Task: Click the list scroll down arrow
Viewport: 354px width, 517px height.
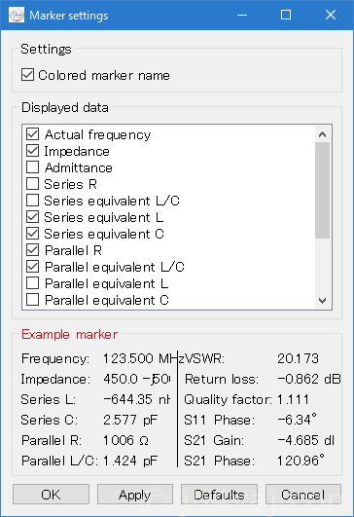Action: pyautogui.click(x=322, y=301)
